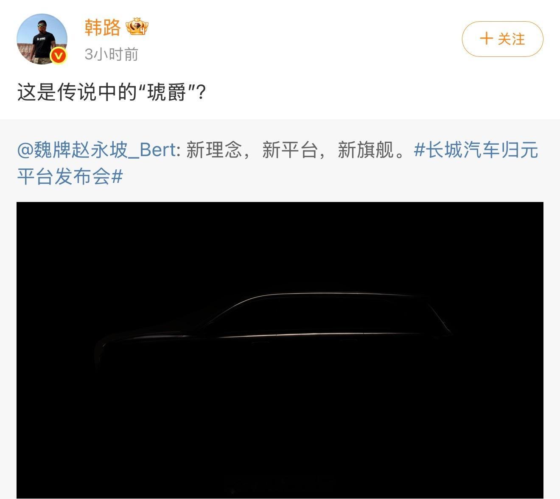Image resolution: width=560 pixels, height=499 pixels.
Task: Click the orange verified V badge
Action: (59, 56)
